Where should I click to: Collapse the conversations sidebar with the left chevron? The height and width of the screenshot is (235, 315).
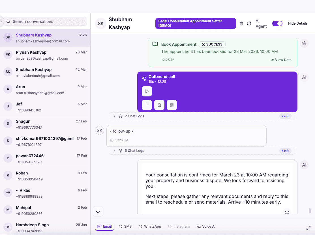(1, 21)
